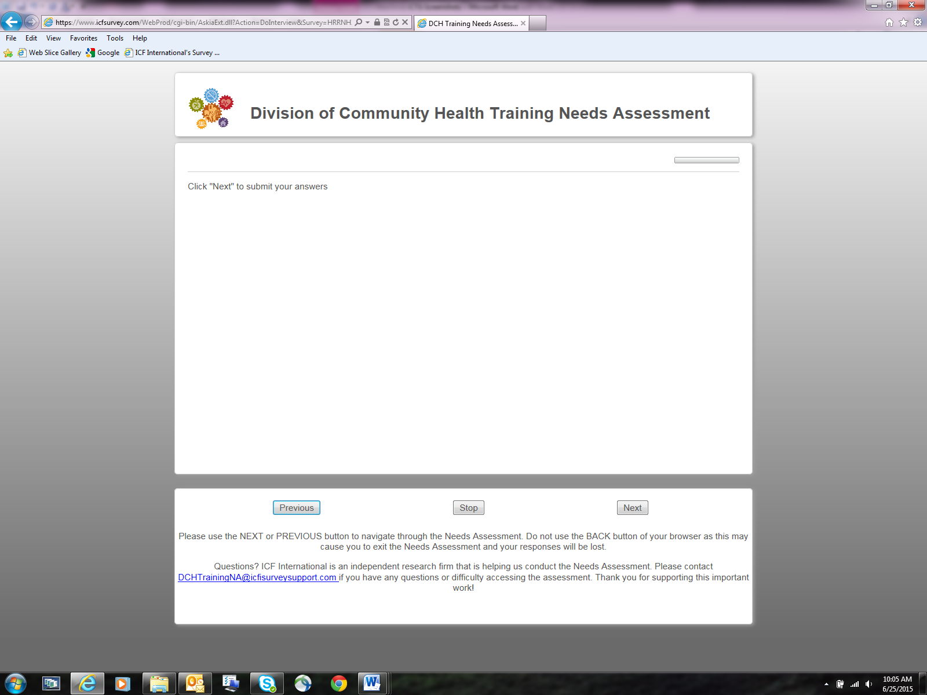Close the DCH Training Needs Assess tab
This screenshot has height=695, width=927.
[523, 23]
